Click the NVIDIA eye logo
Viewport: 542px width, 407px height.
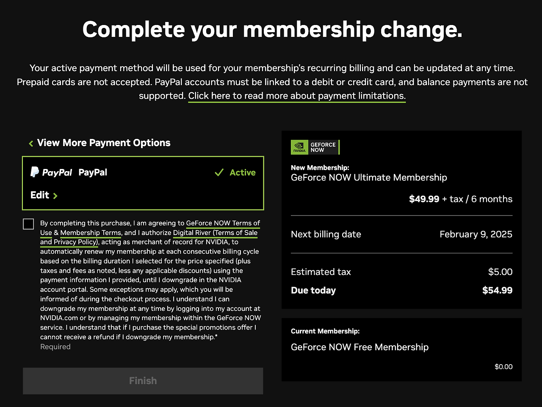[299, 146]
